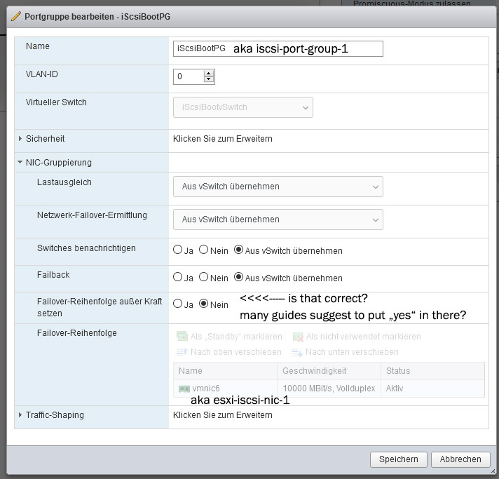Select 'Nein' for Failover-Reihenfolge außer Kraft setzen
Screen dimensions: 499x479
click(x=204, y=304)
